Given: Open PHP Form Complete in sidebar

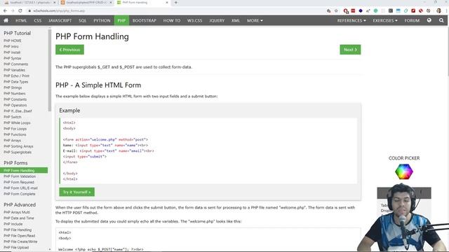Looking at the screenshot, I should coord(20,194).
